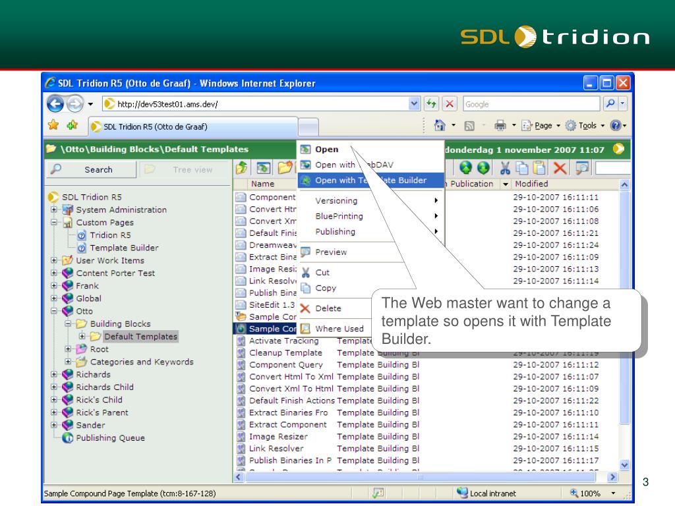675x506 pixels.
Task: Open the address bar URL dropdown
Action: click(x=414, y=103)
